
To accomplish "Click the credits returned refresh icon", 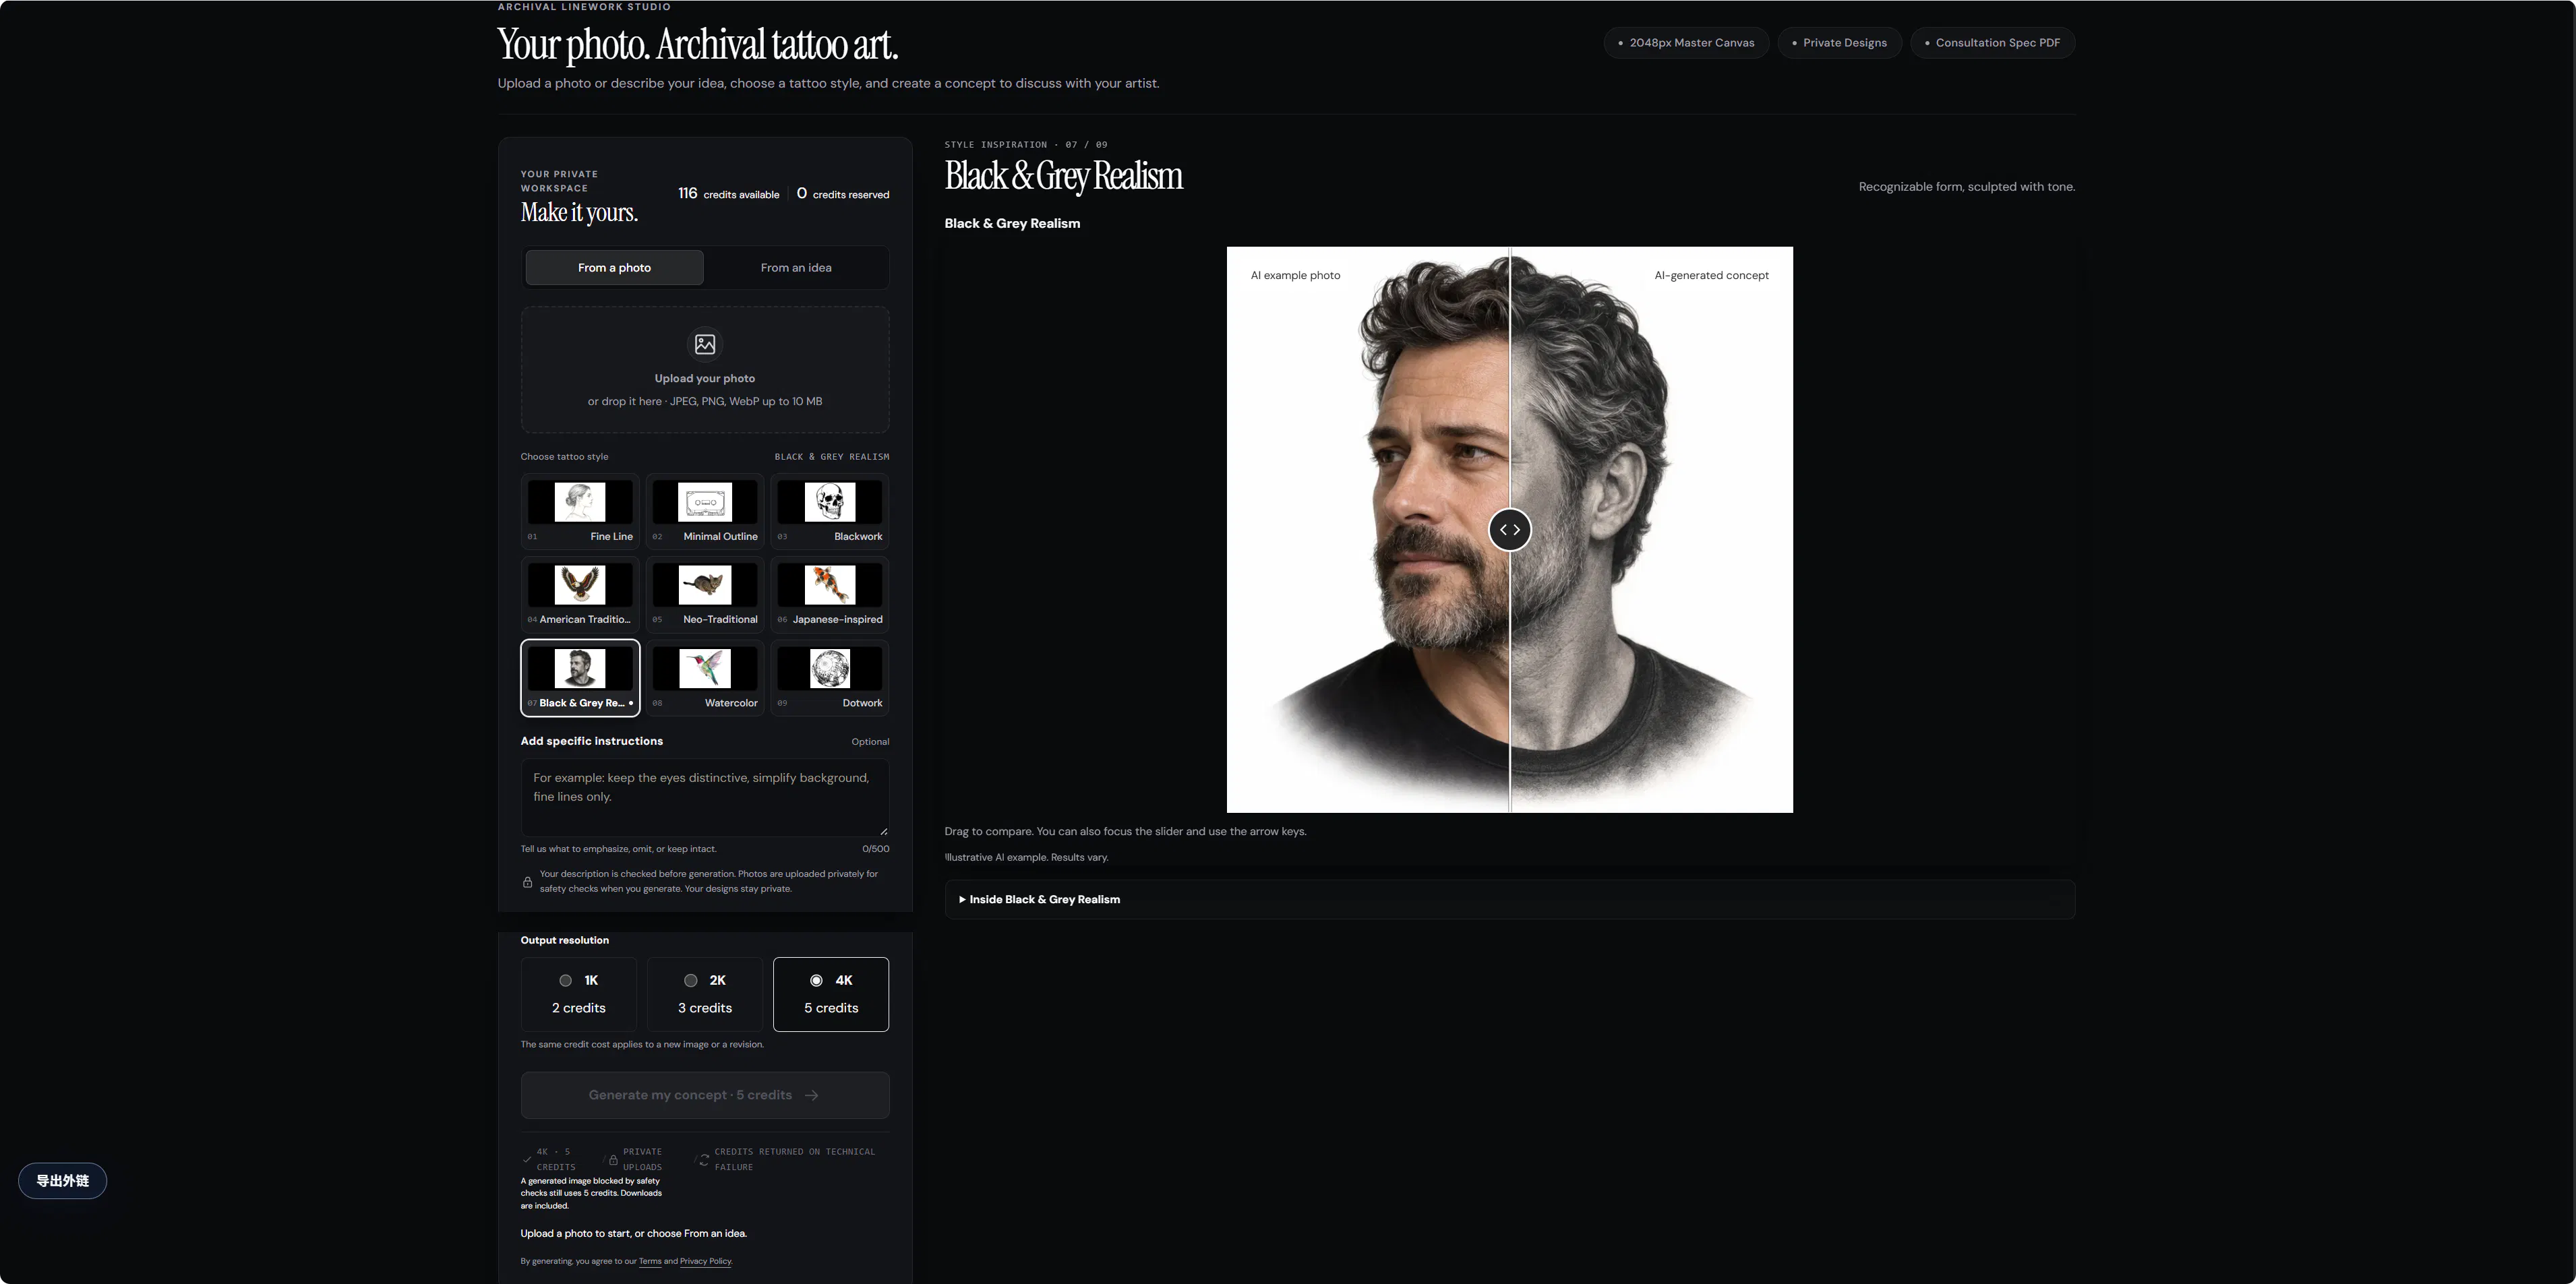I will 704,1160.
